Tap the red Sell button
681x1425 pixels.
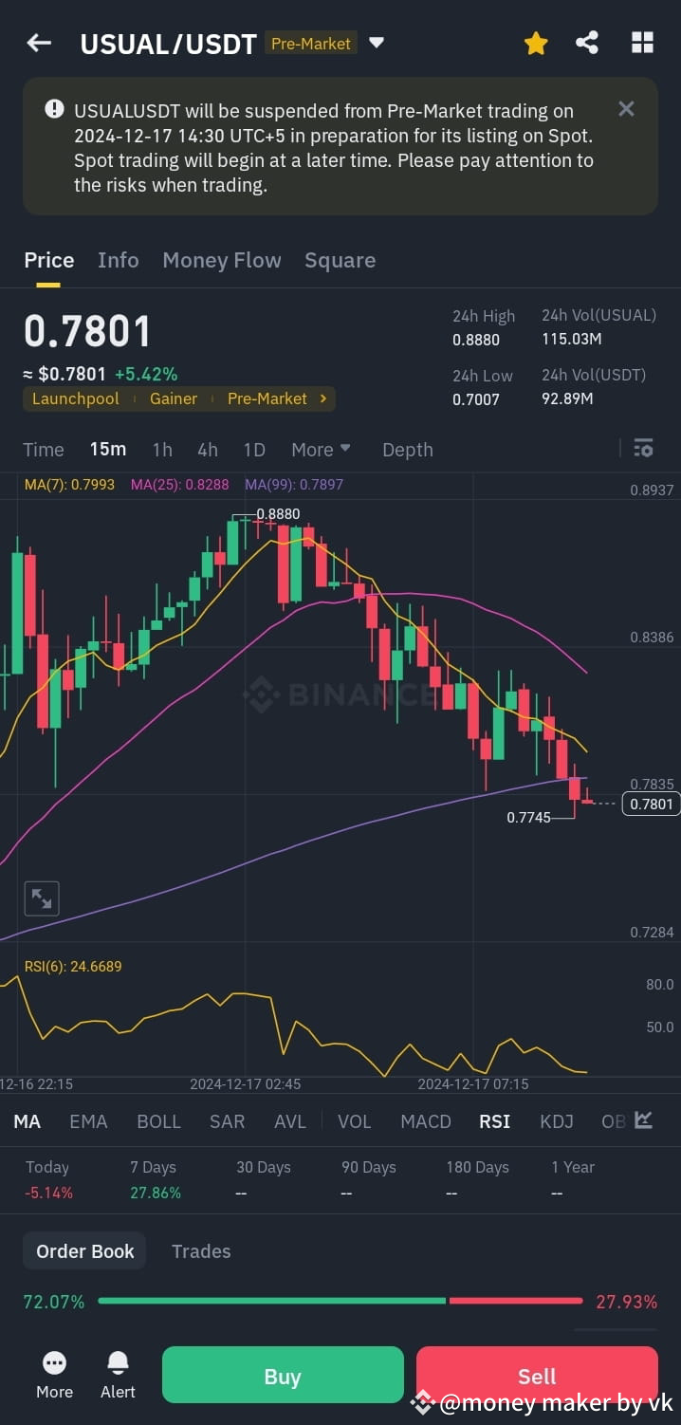pos(537,1376)
